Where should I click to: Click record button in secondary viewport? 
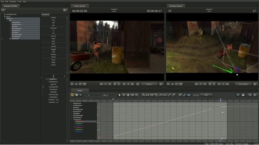(210, 84)
